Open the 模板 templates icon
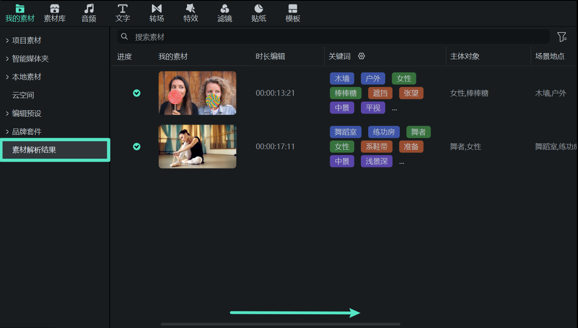The width and height of the screenshot is (578, 328). [293, 9]
